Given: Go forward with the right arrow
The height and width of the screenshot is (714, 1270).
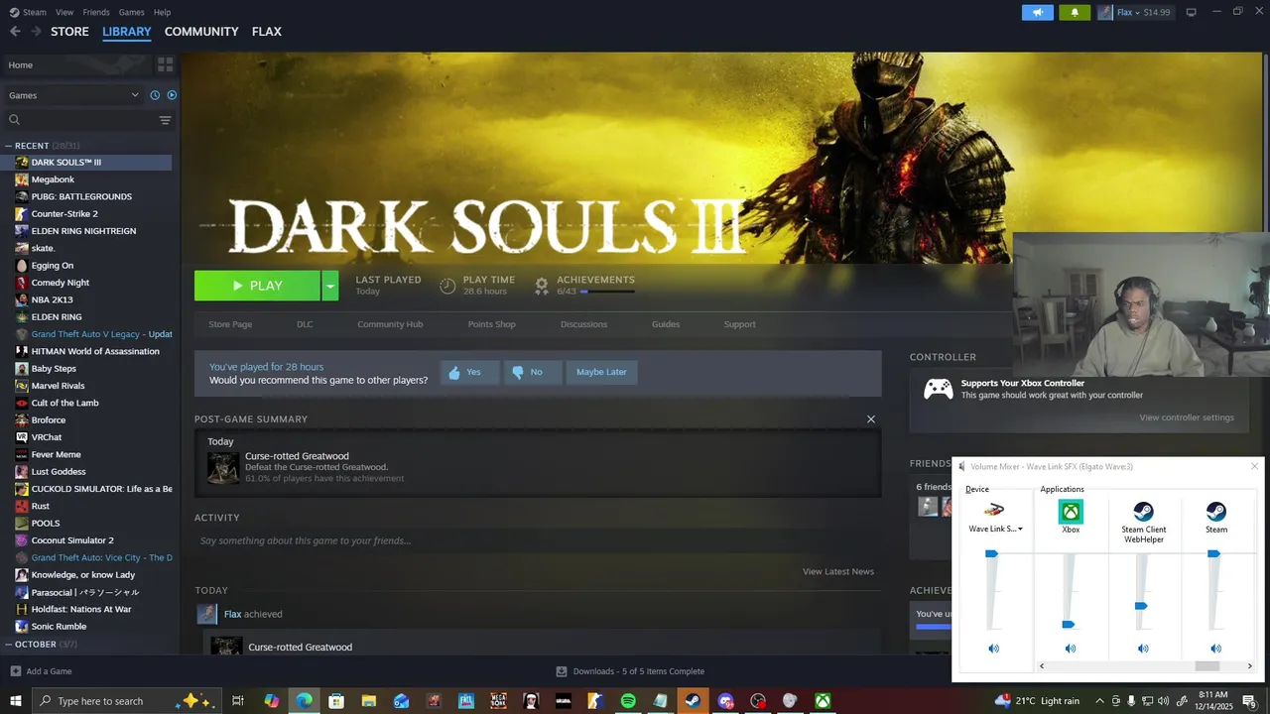Looking at the screenshot, I should [36, 32].
